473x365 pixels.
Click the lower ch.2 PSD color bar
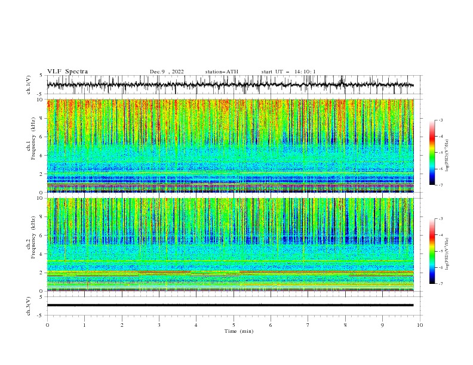pos(432,251)
